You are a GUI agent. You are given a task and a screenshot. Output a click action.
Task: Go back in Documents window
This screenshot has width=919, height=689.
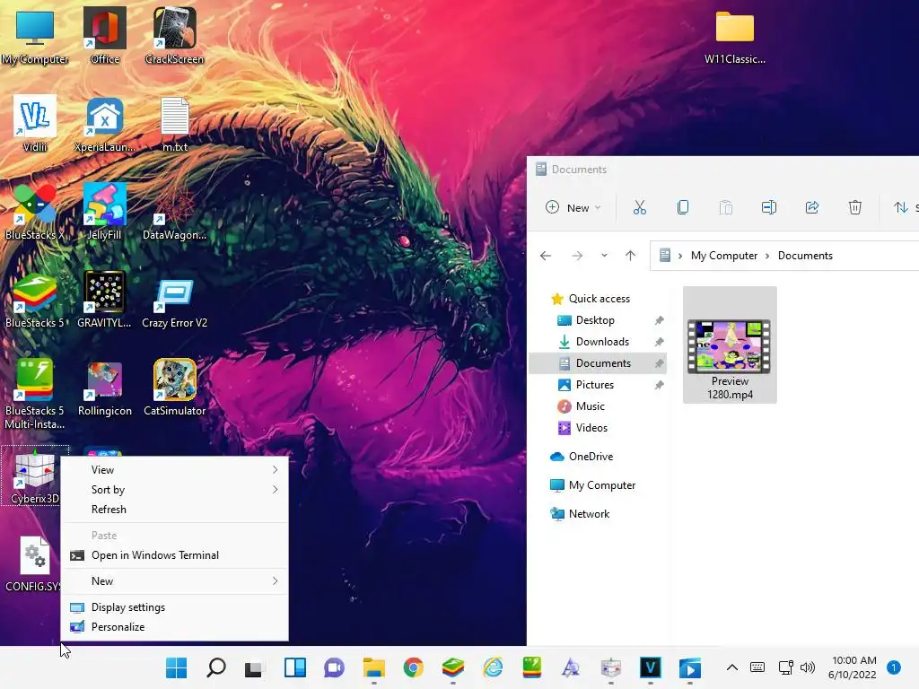(x=546, y=256)
